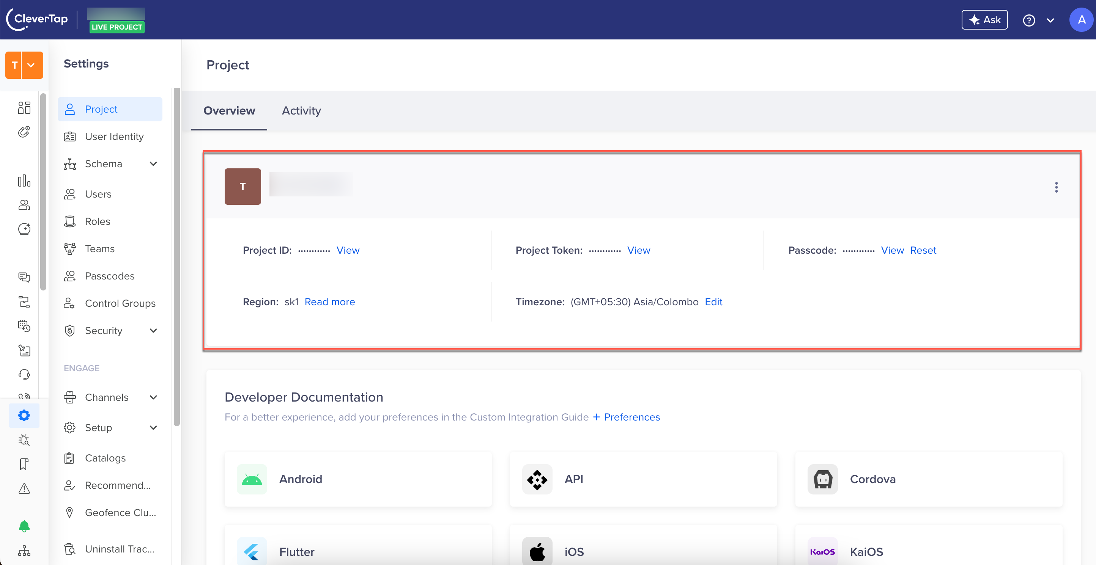Click the account avatar letter A
This screenshot has width=1096, height=565.
[1081, 20]
